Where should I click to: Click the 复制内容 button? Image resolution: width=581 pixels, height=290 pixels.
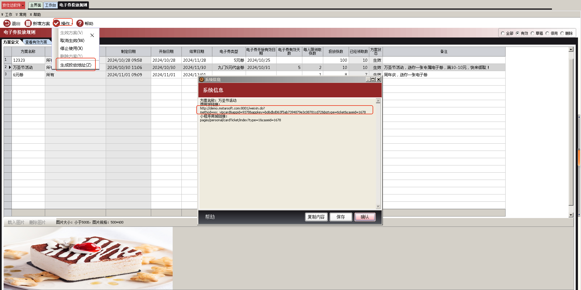click(316, 217)
